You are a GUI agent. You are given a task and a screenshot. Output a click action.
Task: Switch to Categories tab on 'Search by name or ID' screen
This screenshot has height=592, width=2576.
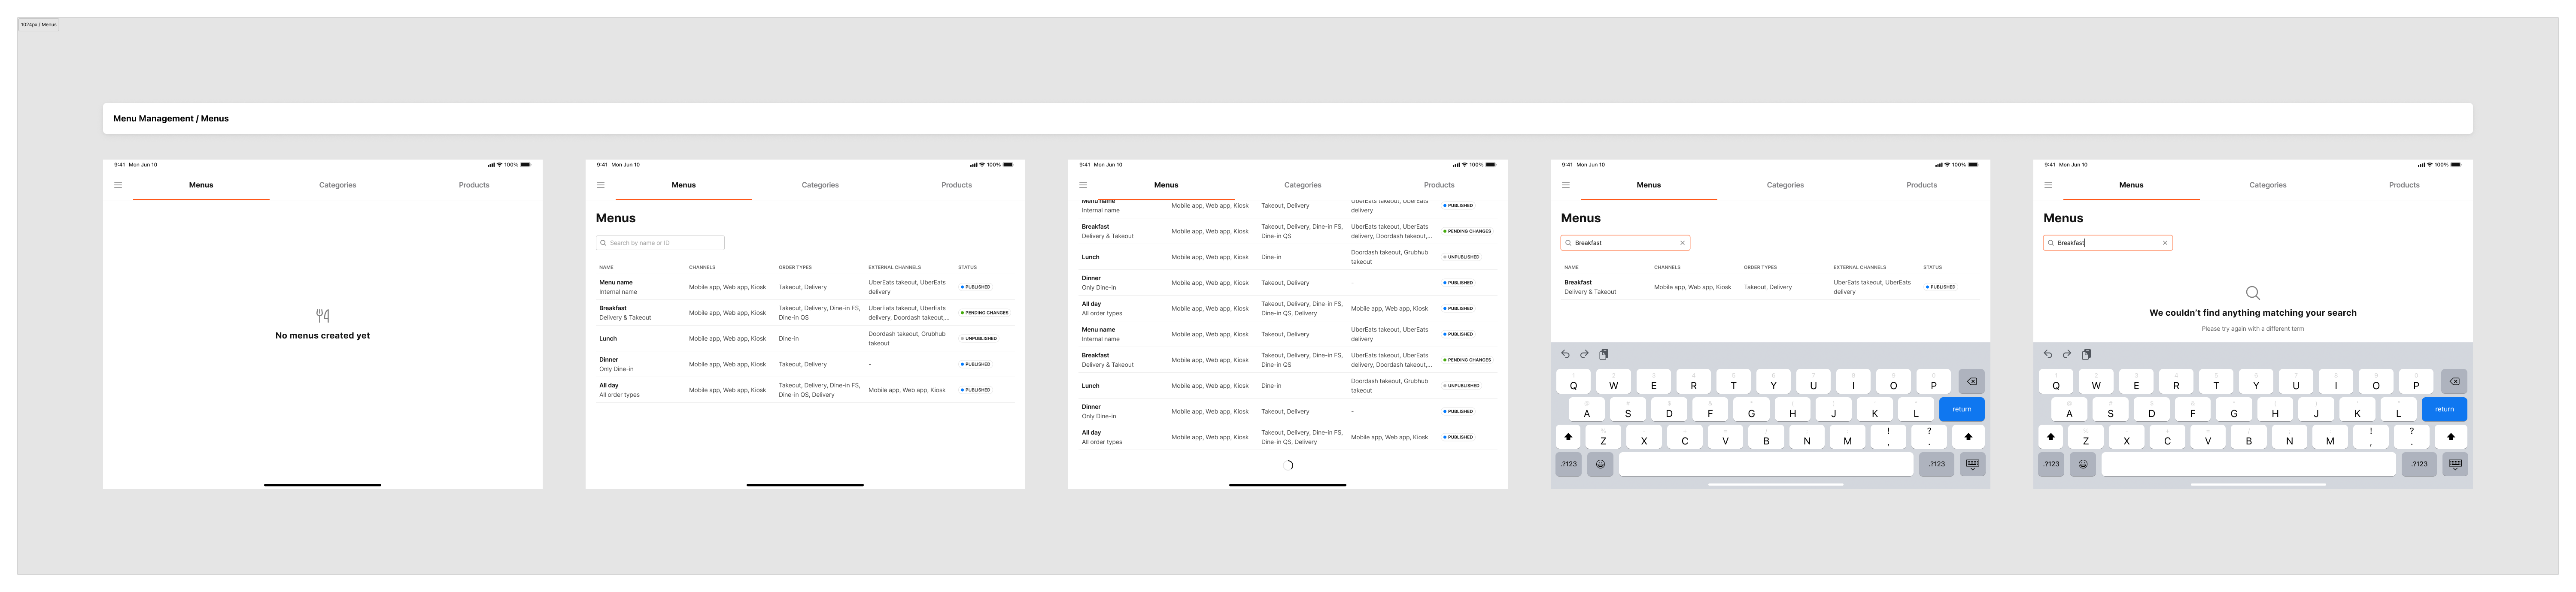(820, 185)
